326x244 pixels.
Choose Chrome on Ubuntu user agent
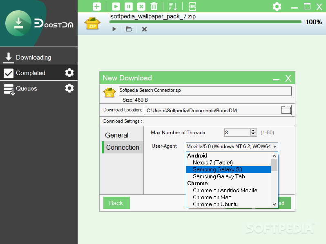[x=228, y=204]
